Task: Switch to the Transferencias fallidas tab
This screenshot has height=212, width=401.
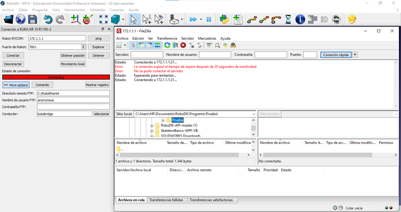Action: pos(166,200)
